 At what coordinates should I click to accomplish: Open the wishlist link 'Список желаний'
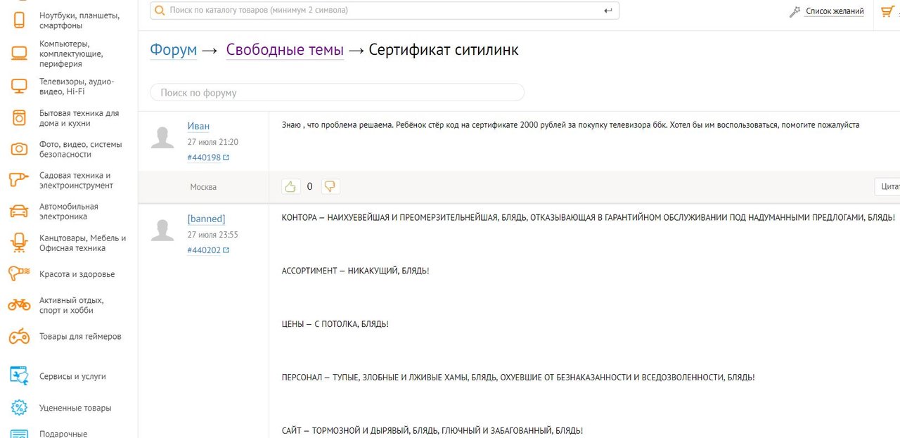click(x=834, y=11)
